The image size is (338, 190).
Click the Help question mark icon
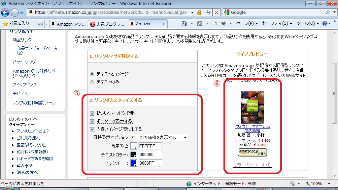[325, 23]
